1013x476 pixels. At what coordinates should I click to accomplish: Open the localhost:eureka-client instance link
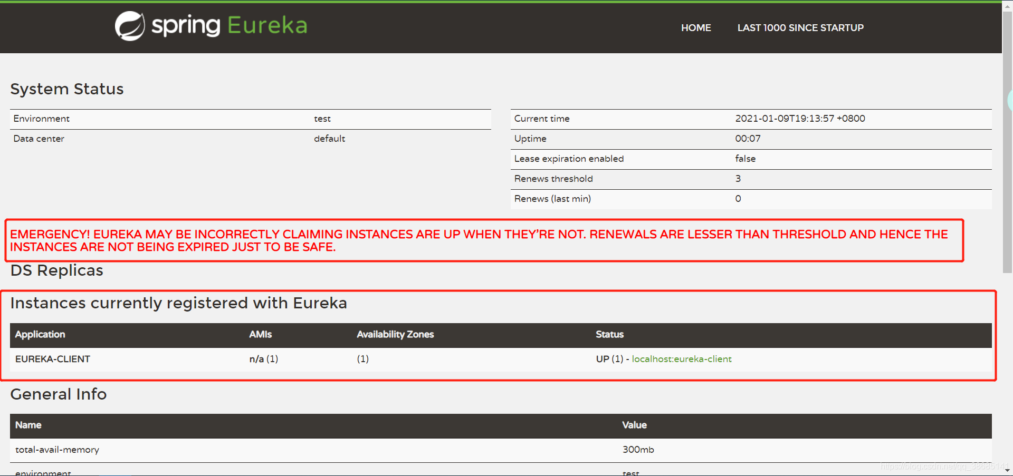682,359
